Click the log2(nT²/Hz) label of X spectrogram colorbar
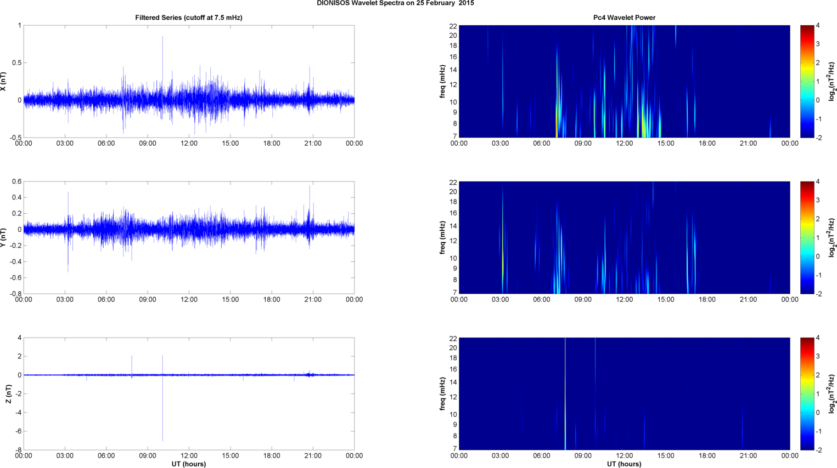 coord(832,81)
